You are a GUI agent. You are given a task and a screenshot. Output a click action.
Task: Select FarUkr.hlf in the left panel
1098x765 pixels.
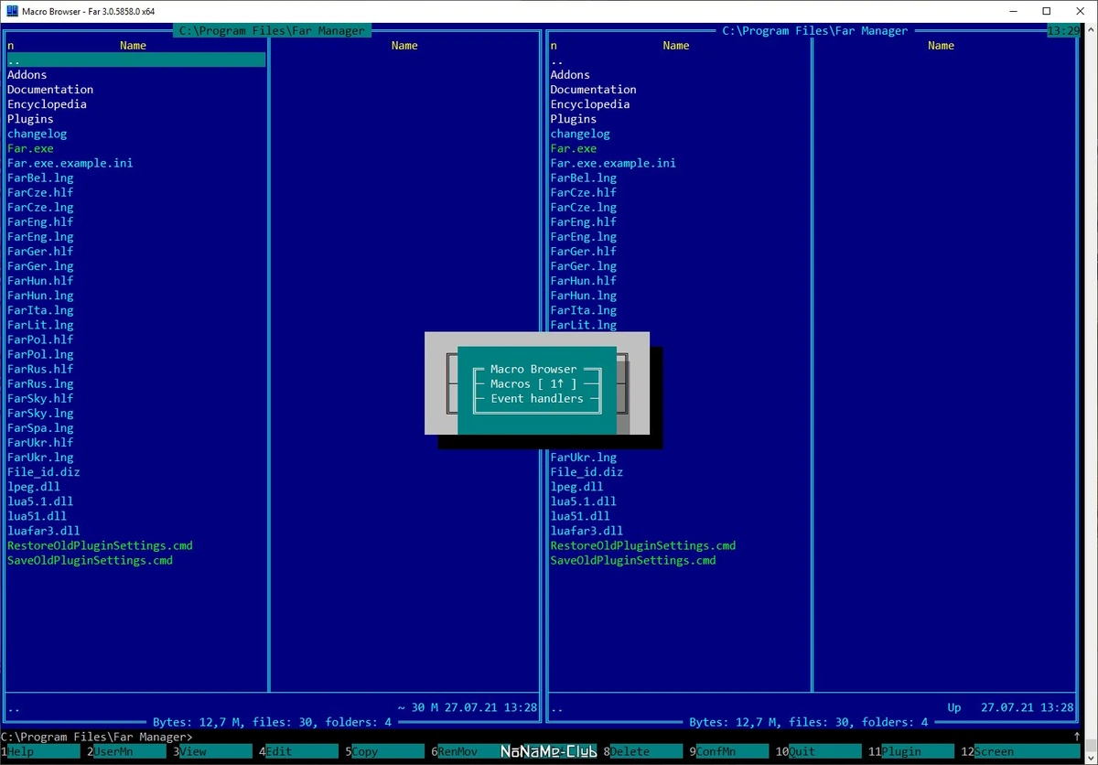pyautogui.click(x=40, y=443)
